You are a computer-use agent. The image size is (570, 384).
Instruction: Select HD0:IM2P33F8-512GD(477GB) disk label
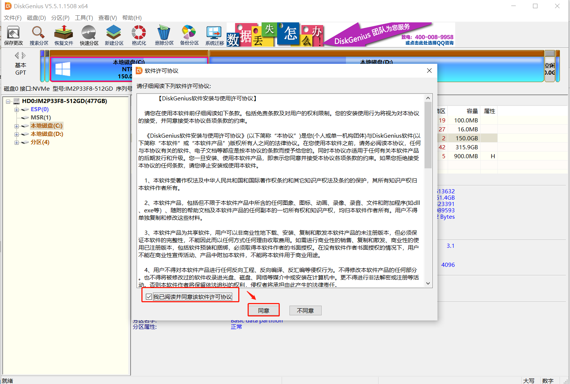[64, 101]
